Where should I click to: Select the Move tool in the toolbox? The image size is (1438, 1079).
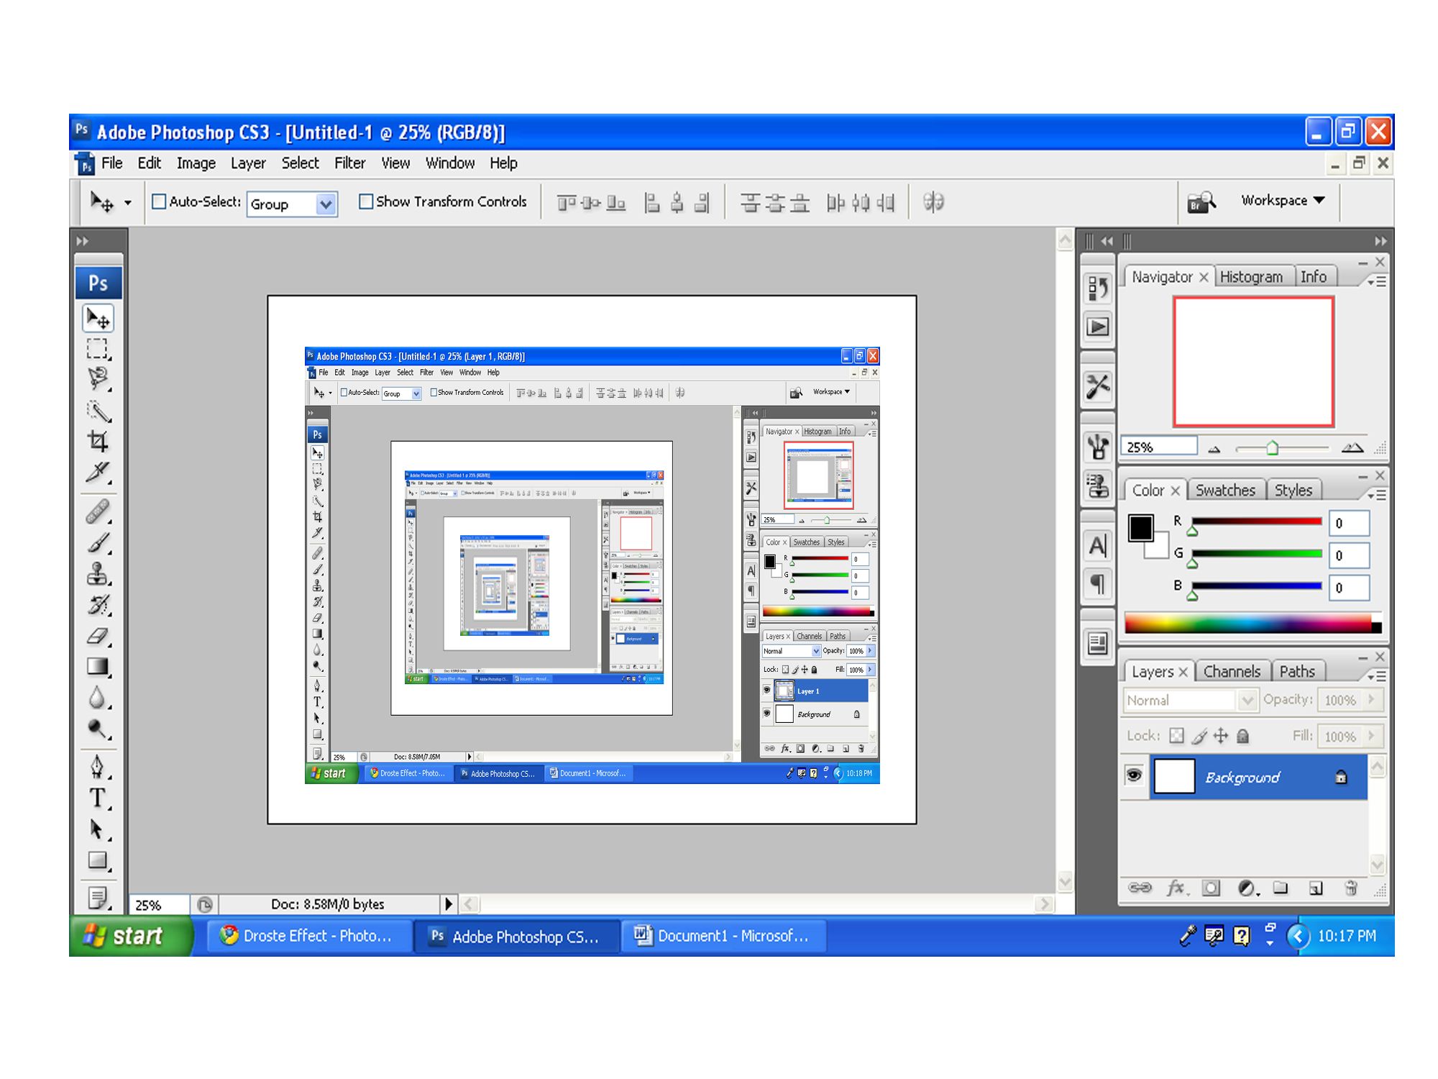tap(99, 318)
